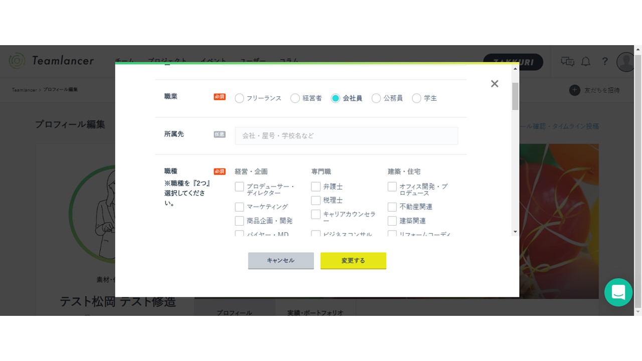Click the modal scrollbar down arrow
642x361 pixels.
point(515,232)
